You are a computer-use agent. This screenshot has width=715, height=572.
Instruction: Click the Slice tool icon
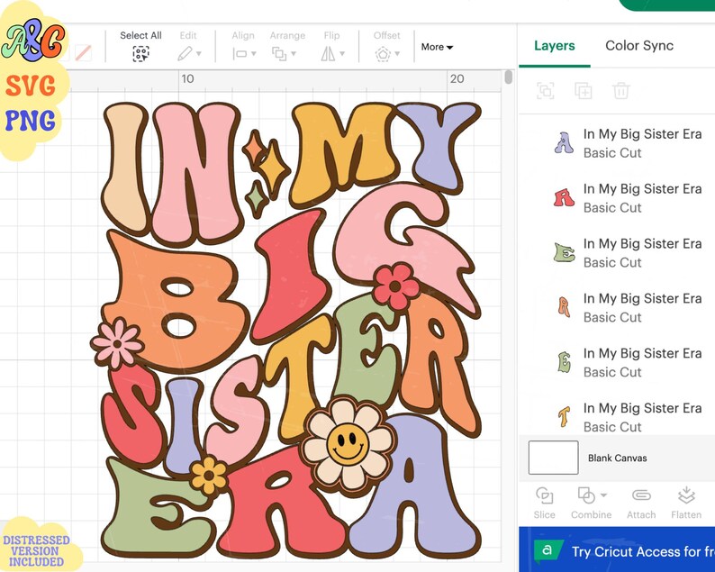click(x=545, y=495)
